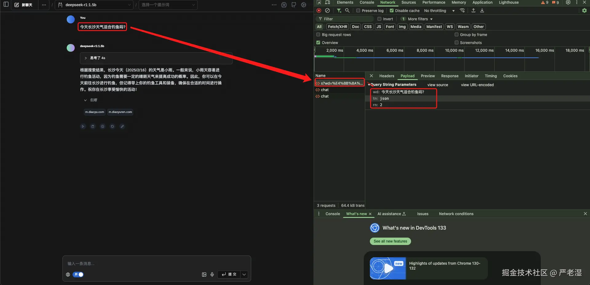The image size is (590, 285).
Task: Open the GitHub cat icon
Action: [x=294, y=5]
